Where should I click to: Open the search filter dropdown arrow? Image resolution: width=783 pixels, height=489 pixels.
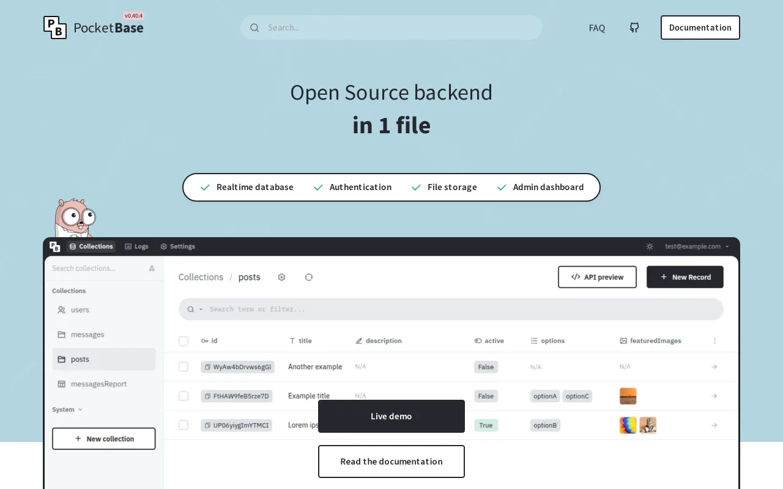[x=201, y=309]
